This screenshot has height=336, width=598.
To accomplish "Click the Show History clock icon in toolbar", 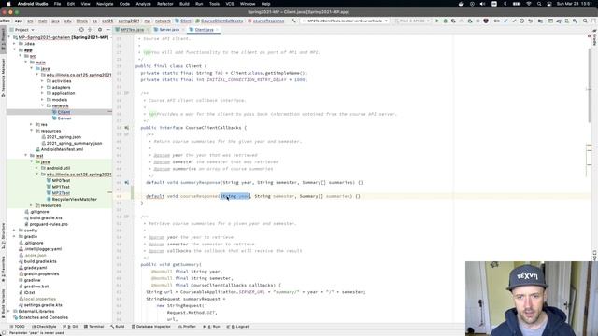I will (521, 21).
